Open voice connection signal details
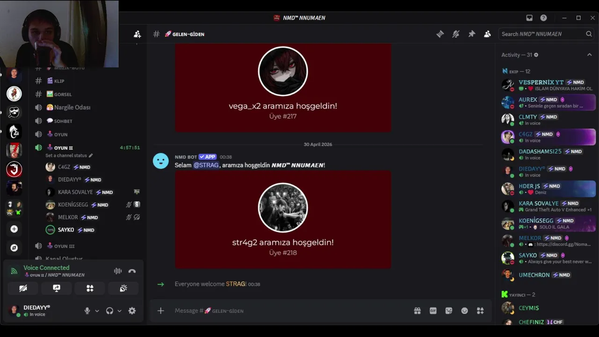Viewport: 599px width, 337px height. (14, 271)
